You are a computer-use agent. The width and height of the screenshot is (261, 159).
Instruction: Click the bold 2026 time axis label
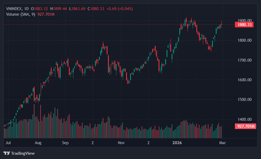tap(177, 143)
